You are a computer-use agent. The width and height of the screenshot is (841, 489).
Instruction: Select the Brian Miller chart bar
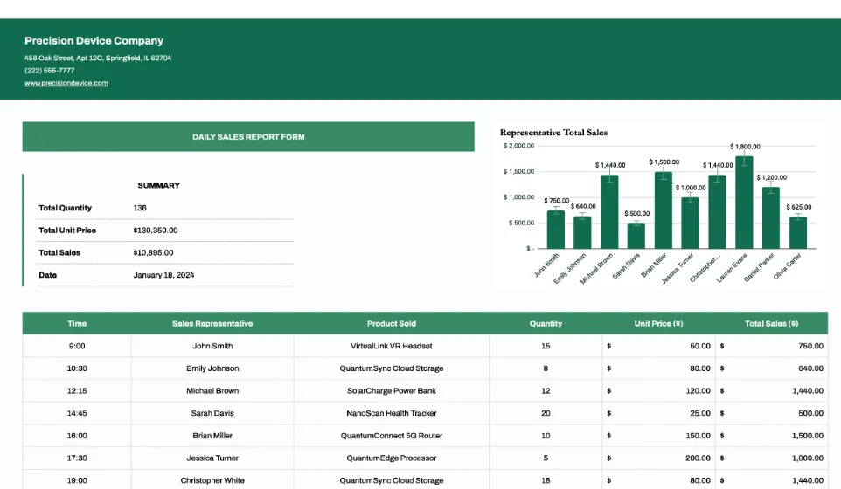664,210
